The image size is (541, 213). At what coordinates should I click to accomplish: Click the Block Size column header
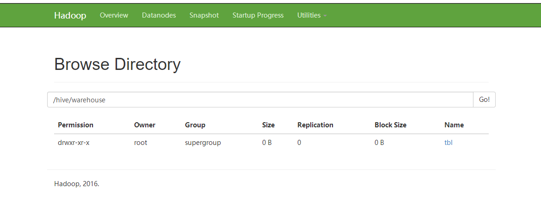pyautogui.click(x=390, y=125)
